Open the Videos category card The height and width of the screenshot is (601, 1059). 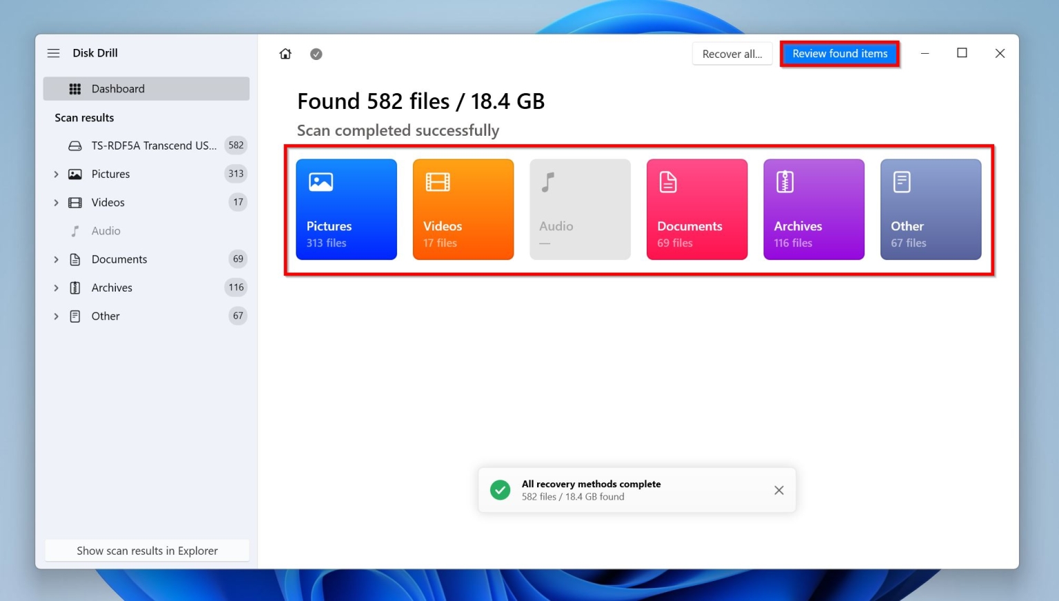point(463,209)
